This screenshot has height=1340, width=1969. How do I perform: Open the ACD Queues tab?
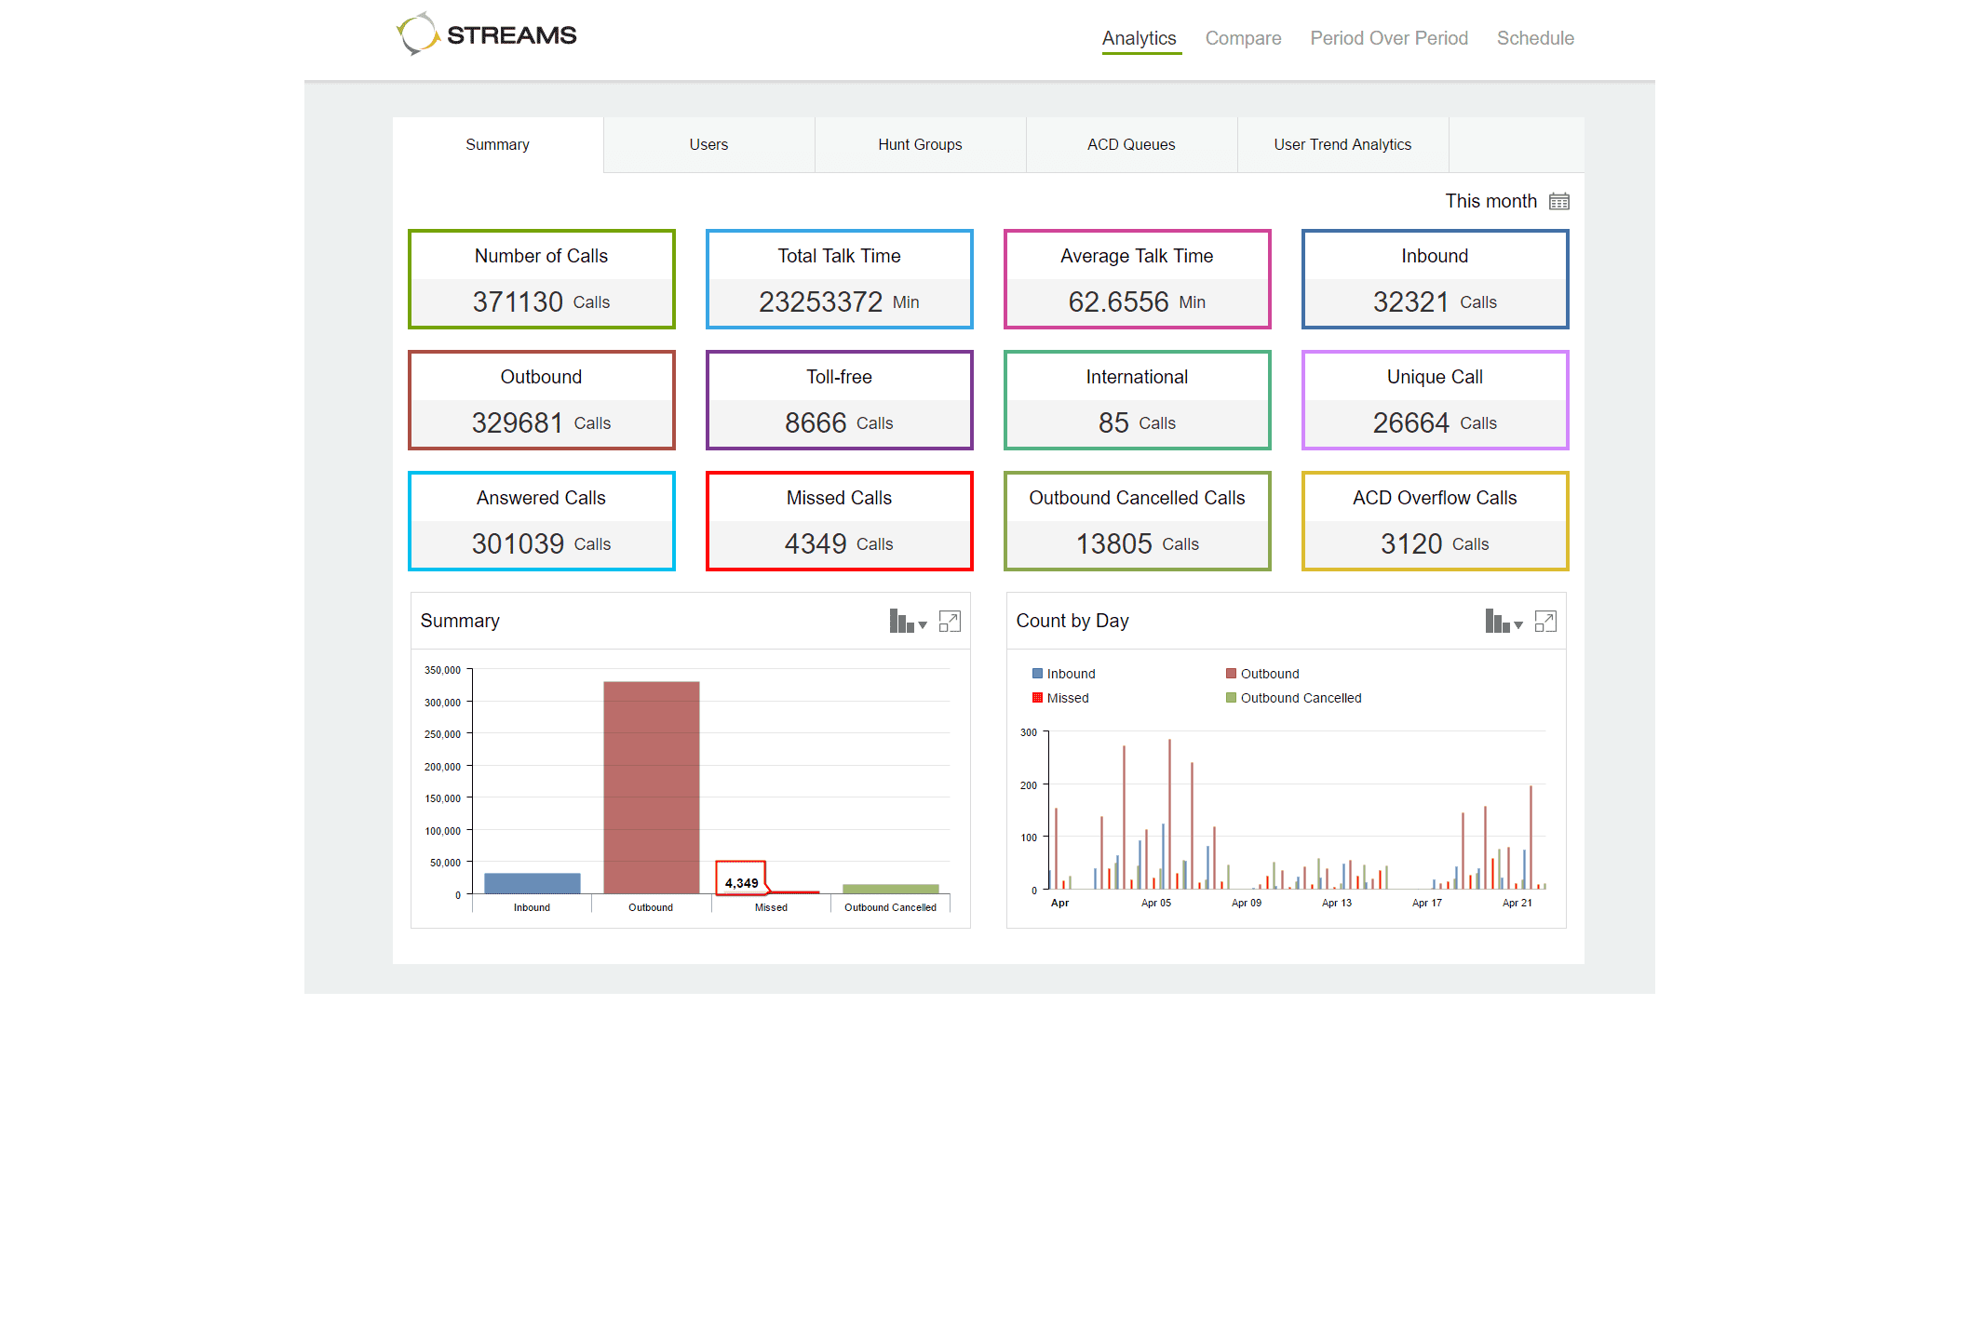(1131, 145)
